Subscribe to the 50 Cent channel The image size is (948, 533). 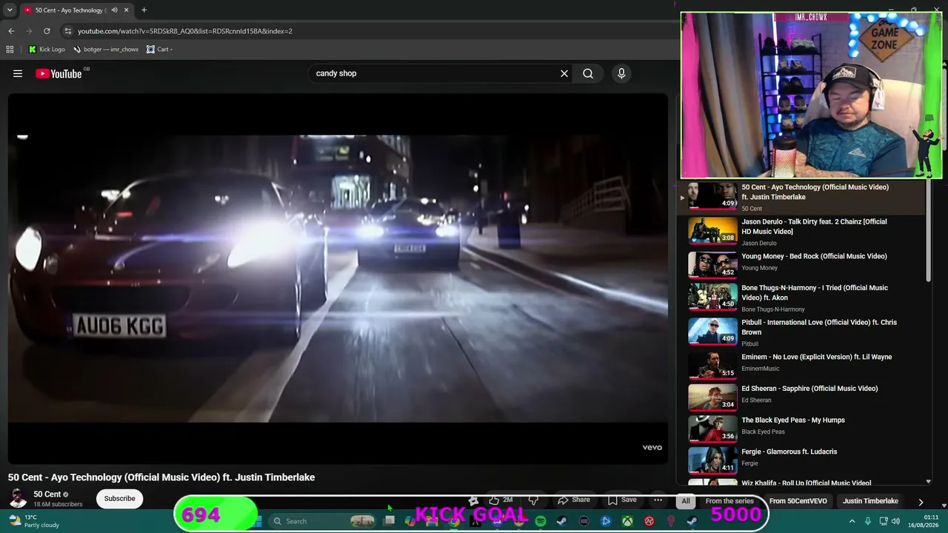coord(119,498)
